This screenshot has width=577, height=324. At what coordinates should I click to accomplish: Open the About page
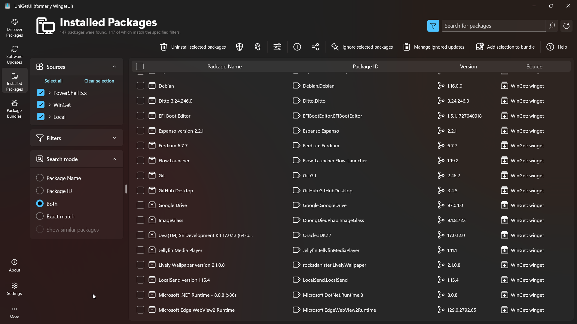pyautogui.click(x=14, y=265)
